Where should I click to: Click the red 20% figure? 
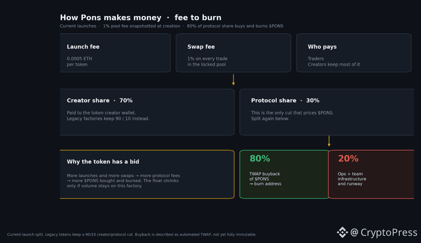point(348,158)
